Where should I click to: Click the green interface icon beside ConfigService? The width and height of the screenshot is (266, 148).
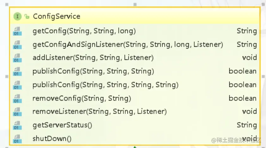(18, 16)
